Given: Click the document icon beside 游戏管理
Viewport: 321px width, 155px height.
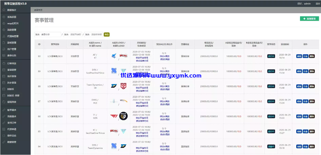Looking at the screenshot, I should (4, 43).
